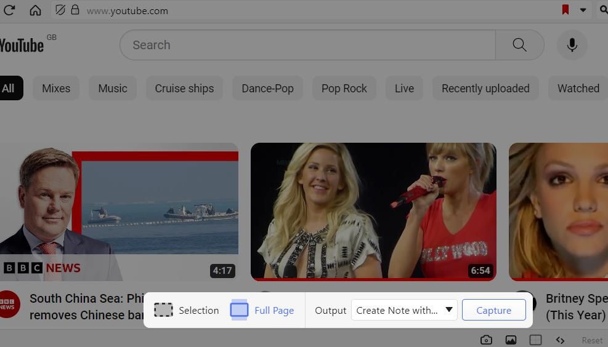Start voice search with the microphone icon
The height and width of the screenshot is (347, 608).
(572, 45)
